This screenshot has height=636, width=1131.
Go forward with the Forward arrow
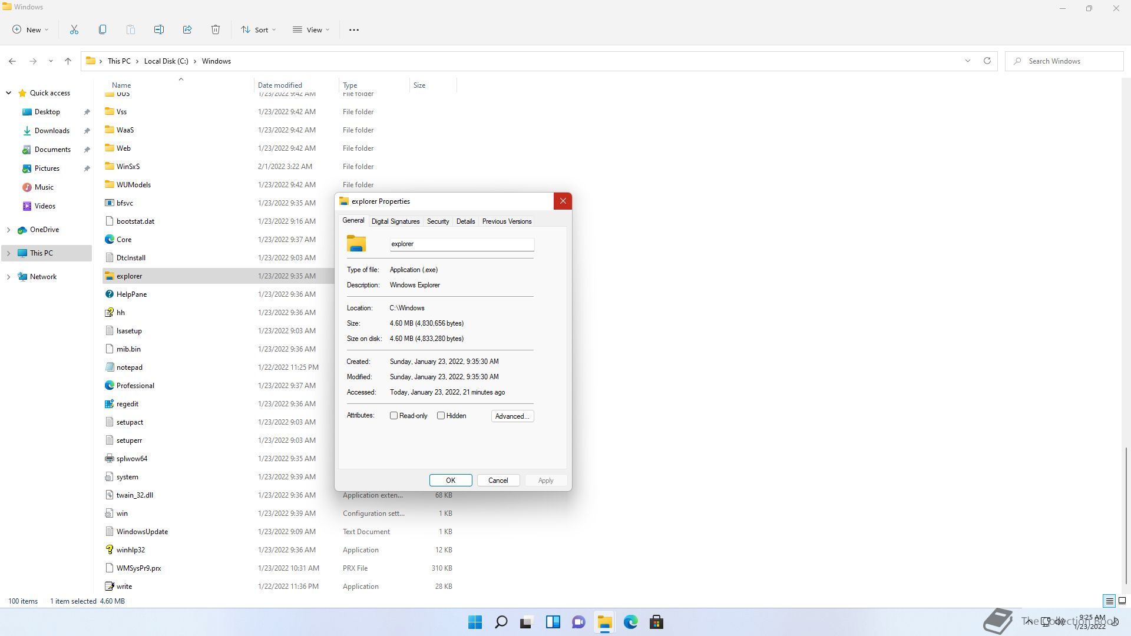33,61
